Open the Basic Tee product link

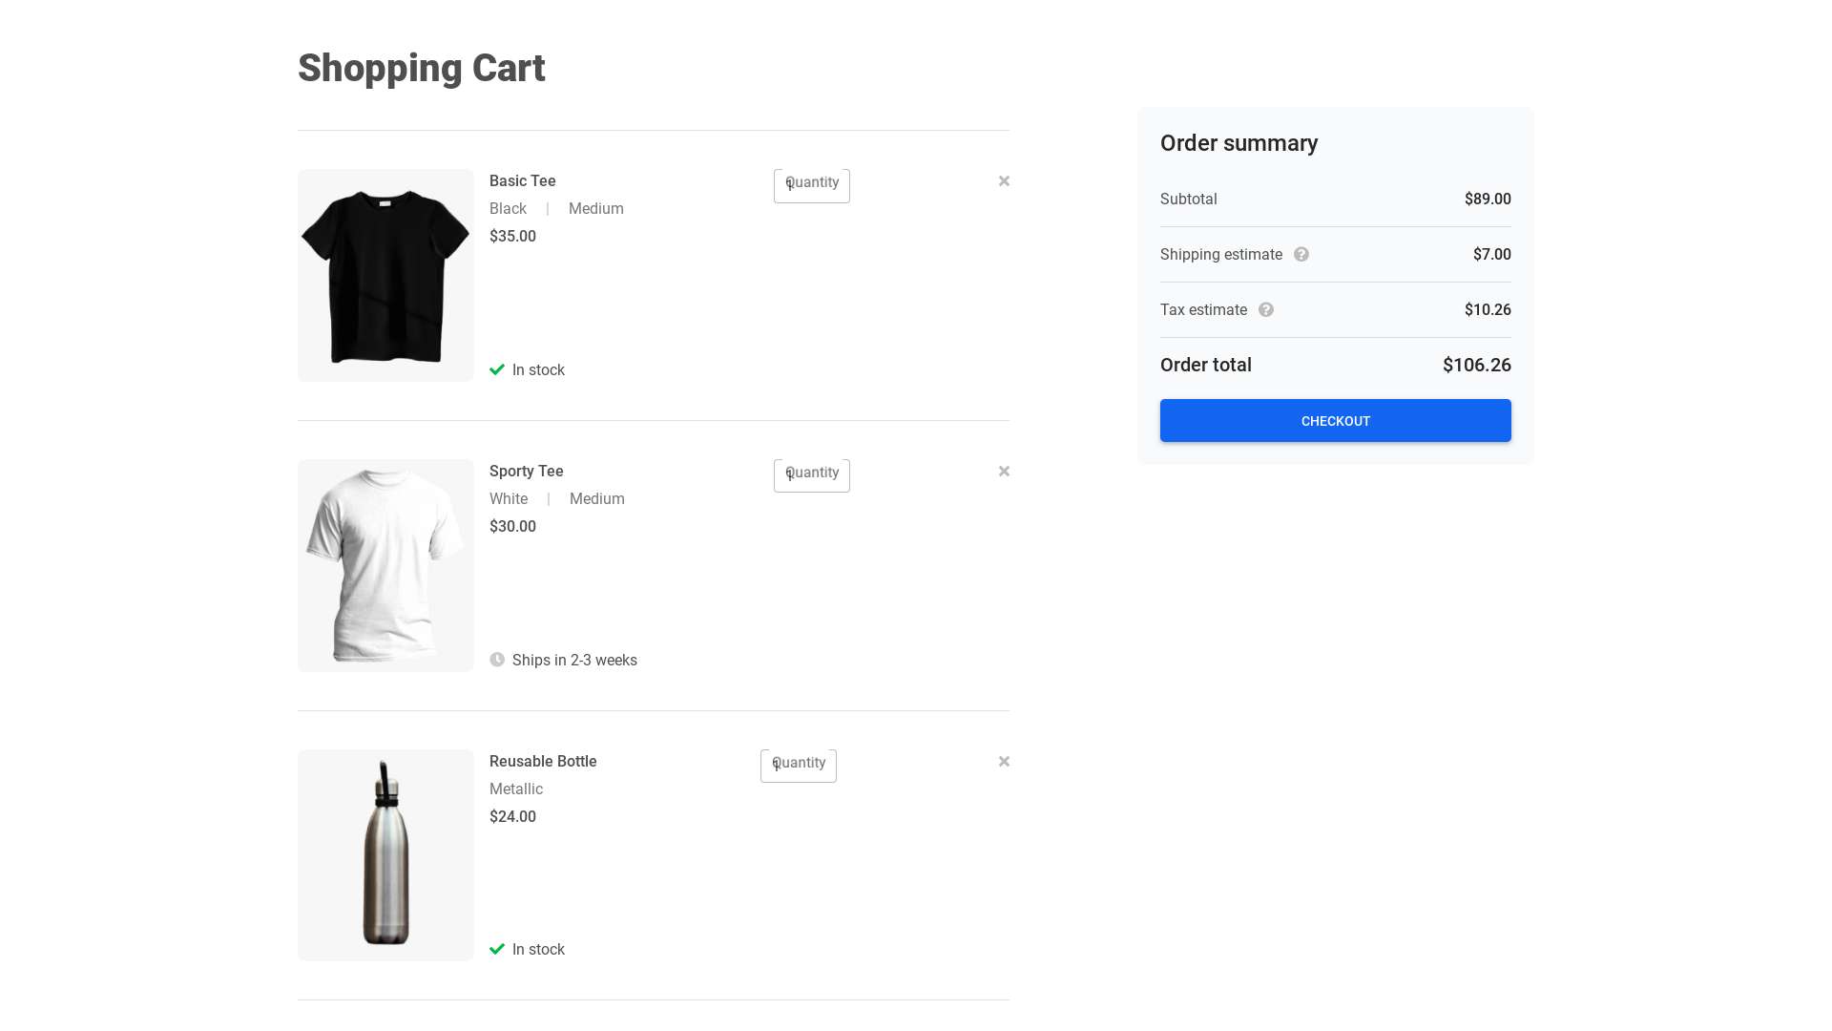(x=522, y=181)
